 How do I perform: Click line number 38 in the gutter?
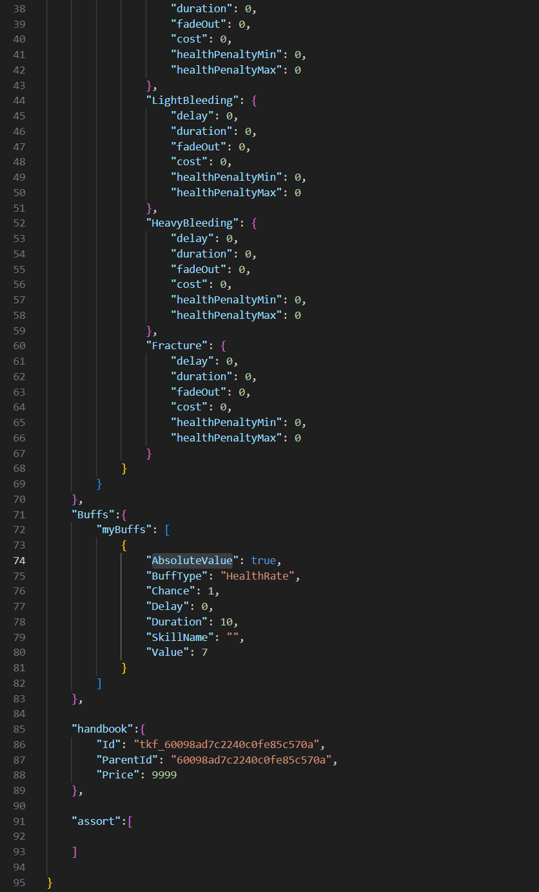coord(19,8)
